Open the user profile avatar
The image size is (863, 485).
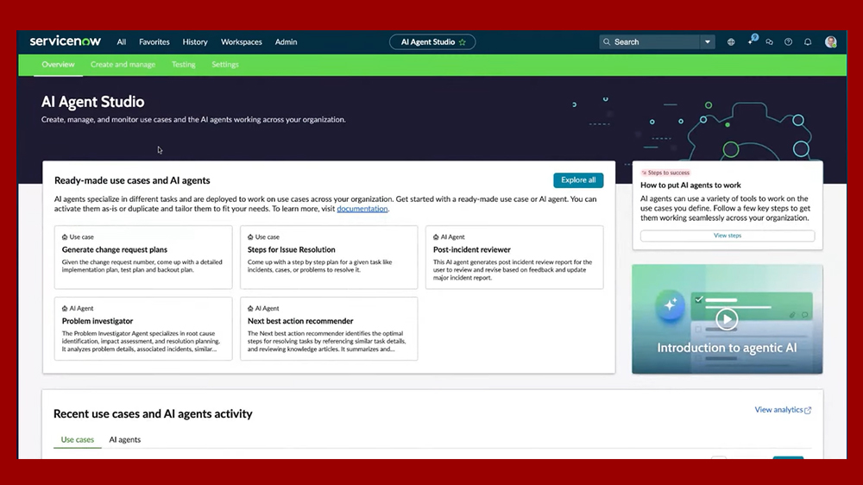(x=830, y=41)
